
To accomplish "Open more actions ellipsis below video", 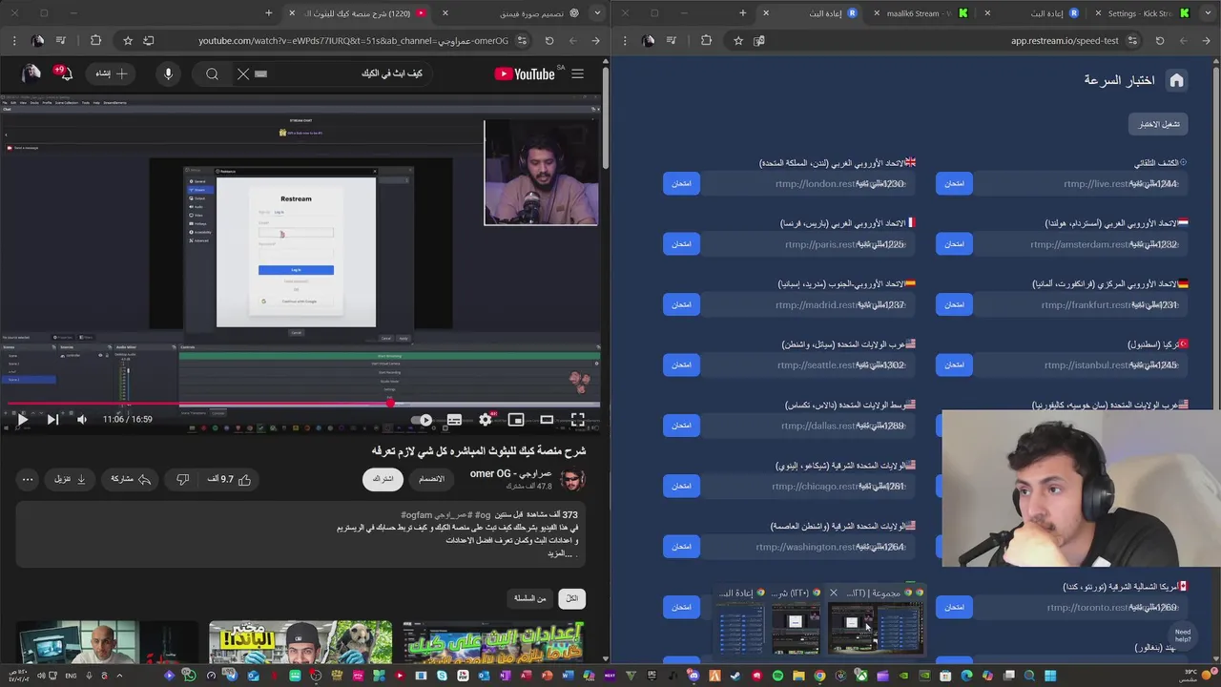I will pos(28,479).
